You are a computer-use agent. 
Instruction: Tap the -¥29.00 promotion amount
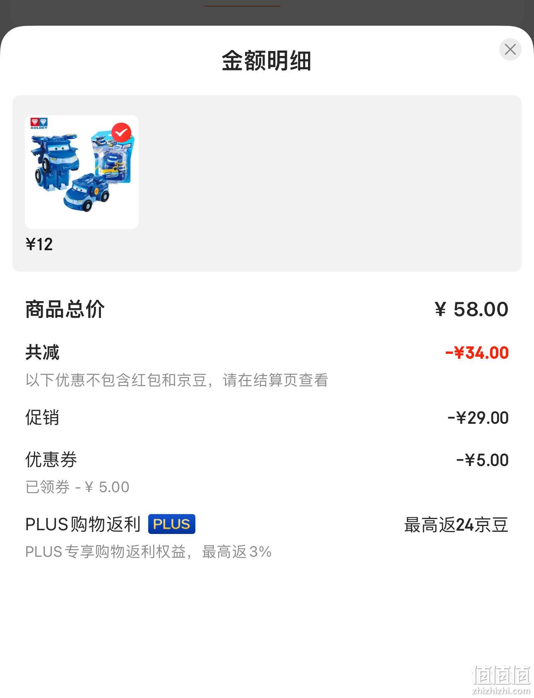click(478, 418)
